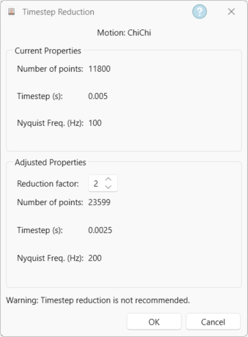Click the timestep reduction warning message
Image resolution: width=248 pixels, height=337 pixels.
tap(98, 300)
